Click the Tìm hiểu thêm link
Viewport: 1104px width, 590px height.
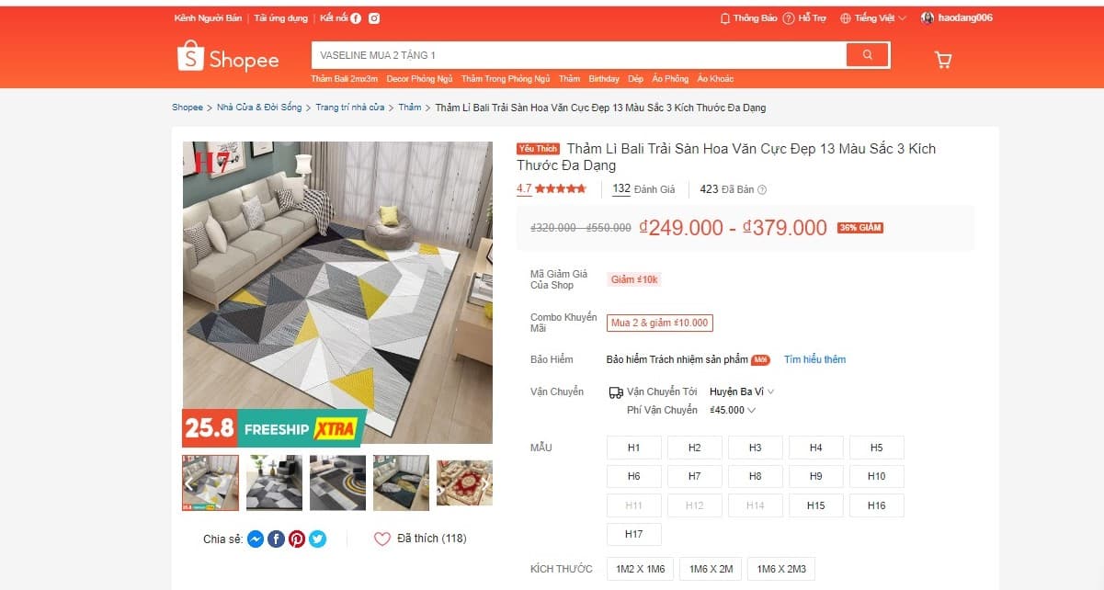point(814,359)
